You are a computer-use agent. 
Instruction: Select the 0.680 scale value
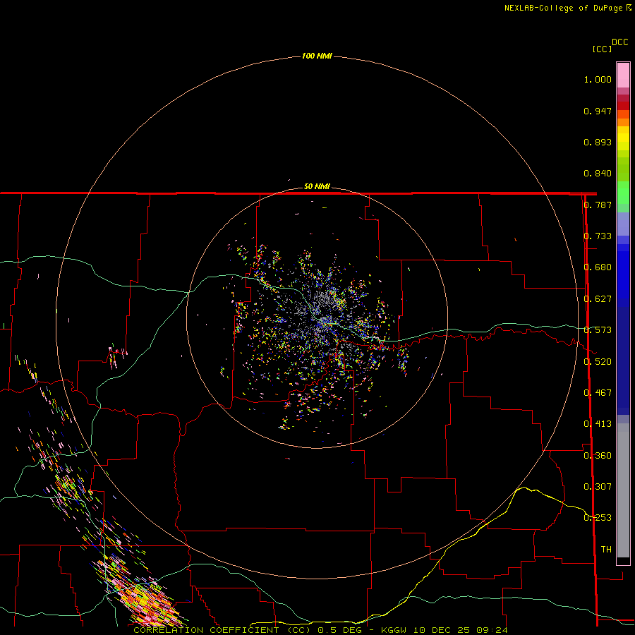(x=598, y=267)
